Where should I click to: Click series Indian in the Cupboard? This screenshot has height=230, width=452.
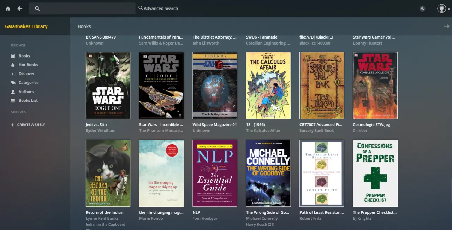tap(105, 224)
